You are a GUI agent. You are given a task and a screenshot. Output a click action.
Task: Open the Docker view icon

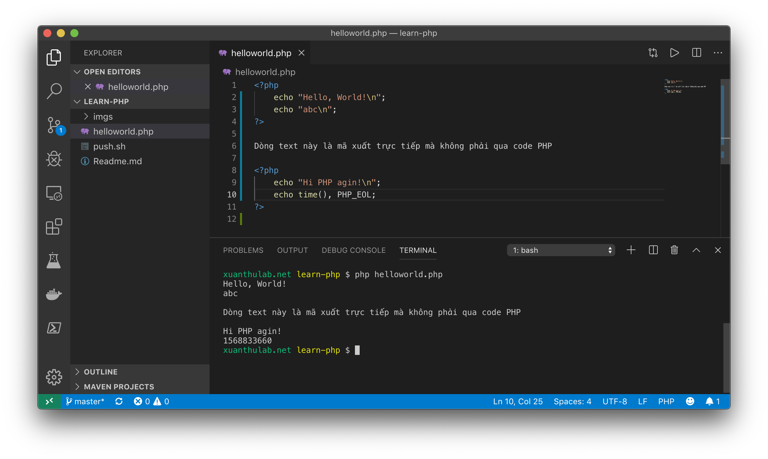(x=54, y=294)
